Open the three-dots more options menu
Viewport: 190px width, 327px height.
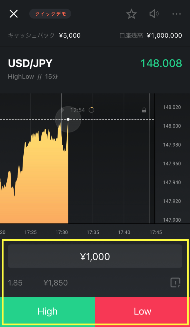[x=177, y=14]
